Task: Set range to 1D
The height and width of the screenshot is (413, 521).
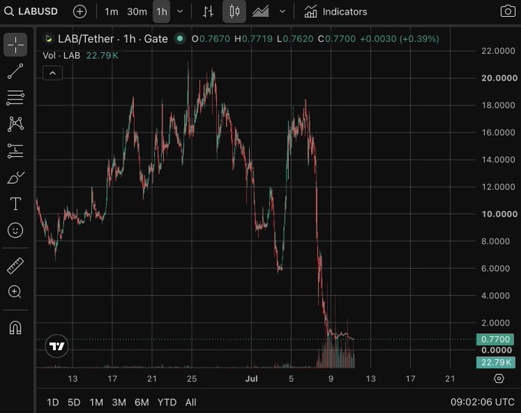Action: (x=53, y=402)
